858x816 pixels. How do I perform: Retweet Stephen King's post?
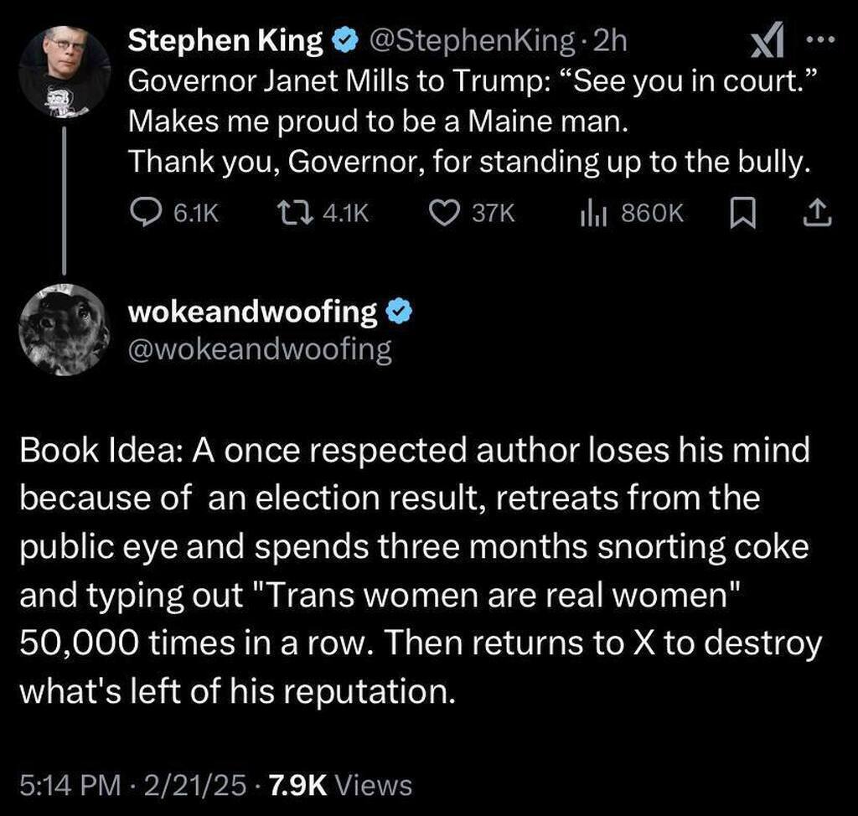point(295,214)
